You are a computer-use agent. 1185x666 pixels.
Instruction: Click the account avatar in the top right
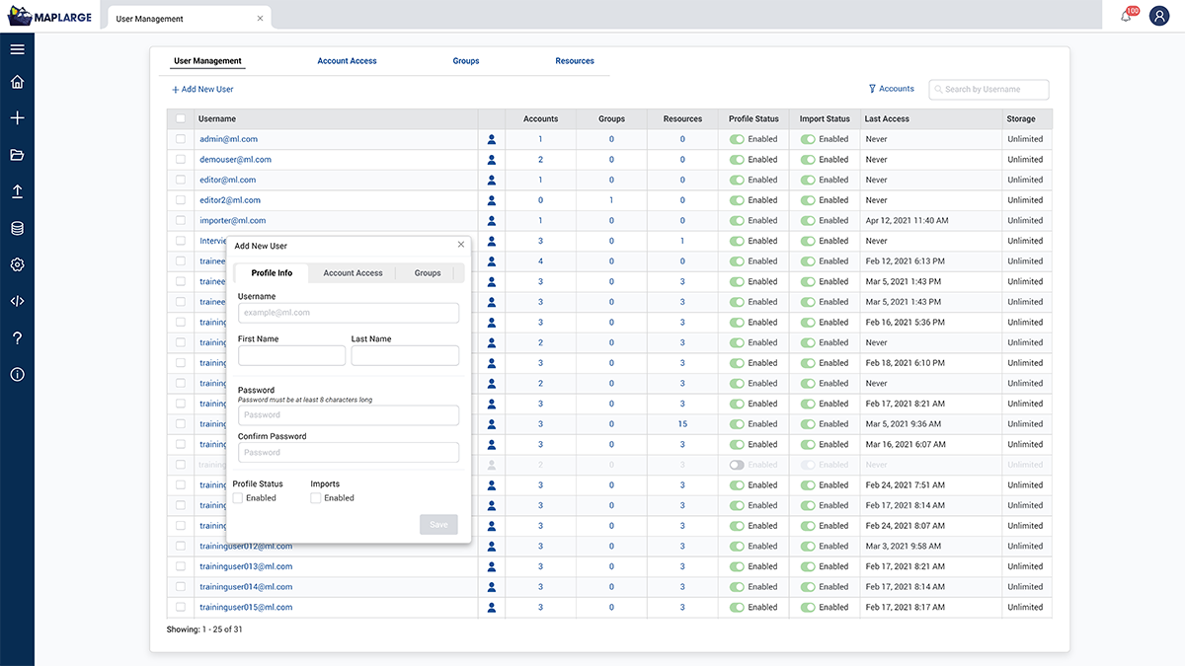point(1158,15)
